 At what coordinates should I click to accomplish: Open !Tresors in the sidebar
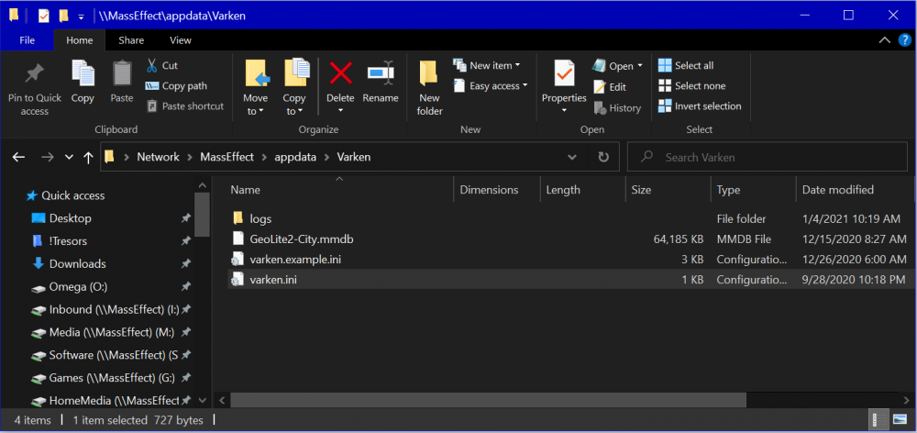click(68, 241)
